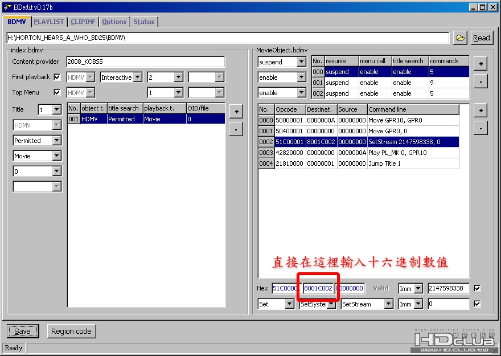Viewport: 501px width, 356px height.
Task: Select movie object row 002
Action: point(391,93)
